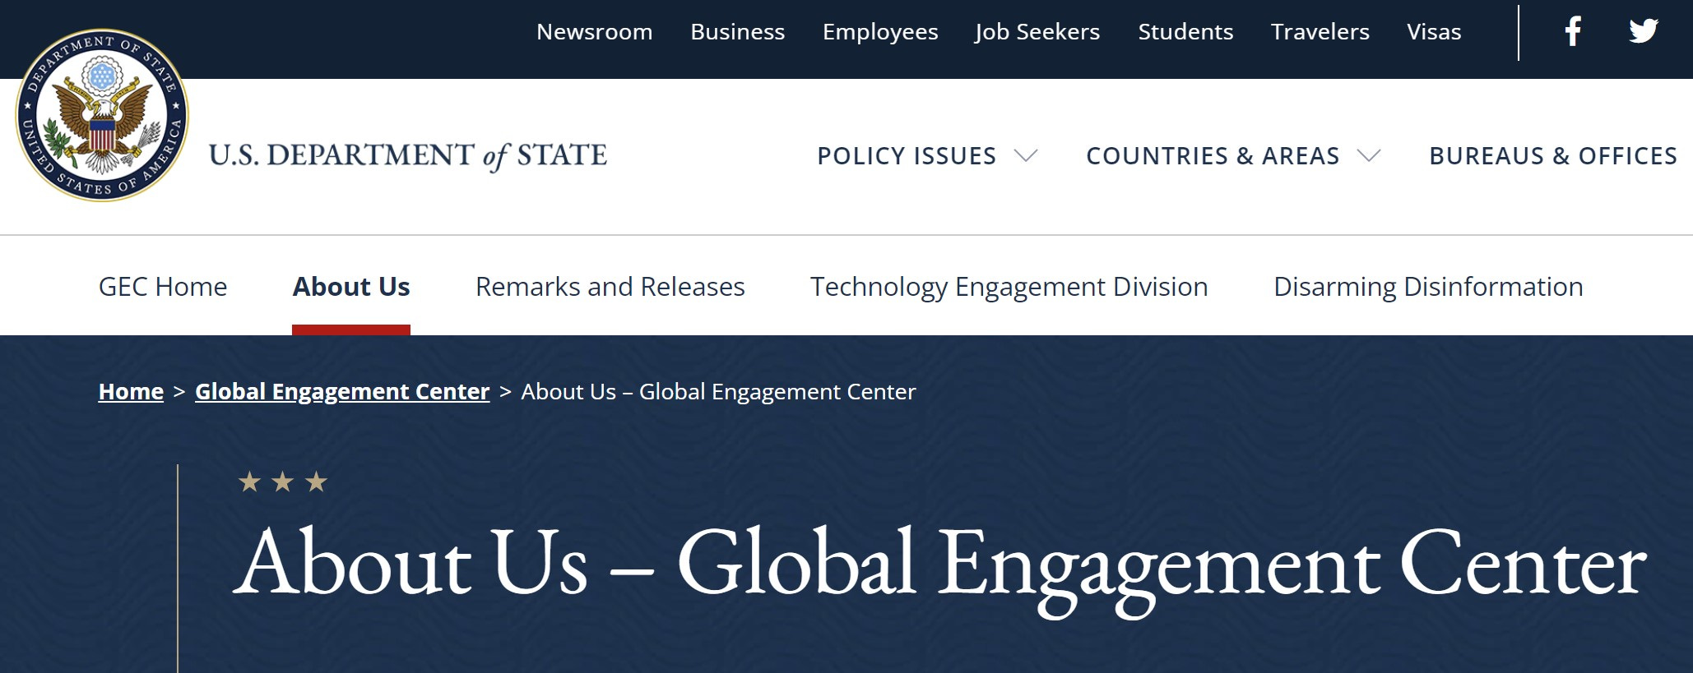The width and height of the screenshot is (1693, 673).
Task: Go to the Newsroom link
Action: click(x=594, y=31)
